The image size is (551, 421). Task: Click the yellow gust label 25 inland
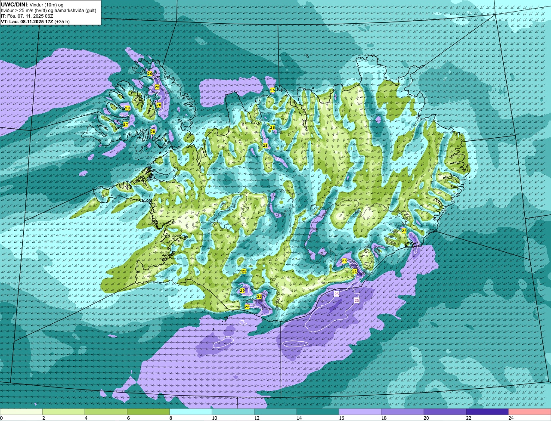[x=244, y=271]
